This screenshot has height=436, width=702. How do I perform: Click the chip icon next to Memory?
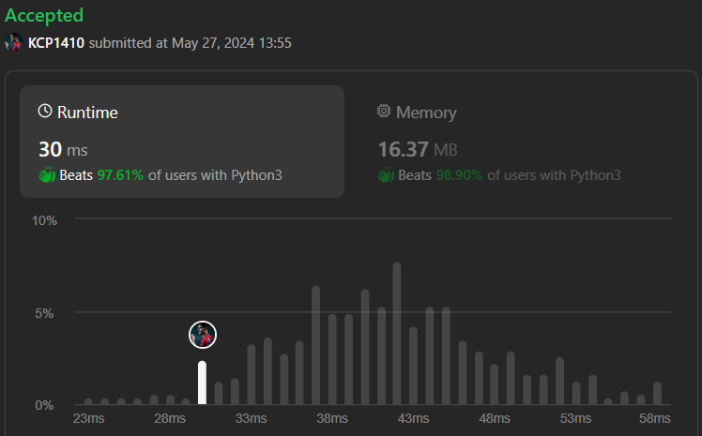384,112
